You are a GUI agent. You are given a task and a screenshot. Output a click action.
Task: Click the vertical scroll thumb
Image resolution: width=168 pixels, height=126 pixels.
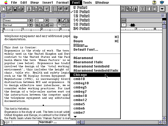[x=164, y=26]
